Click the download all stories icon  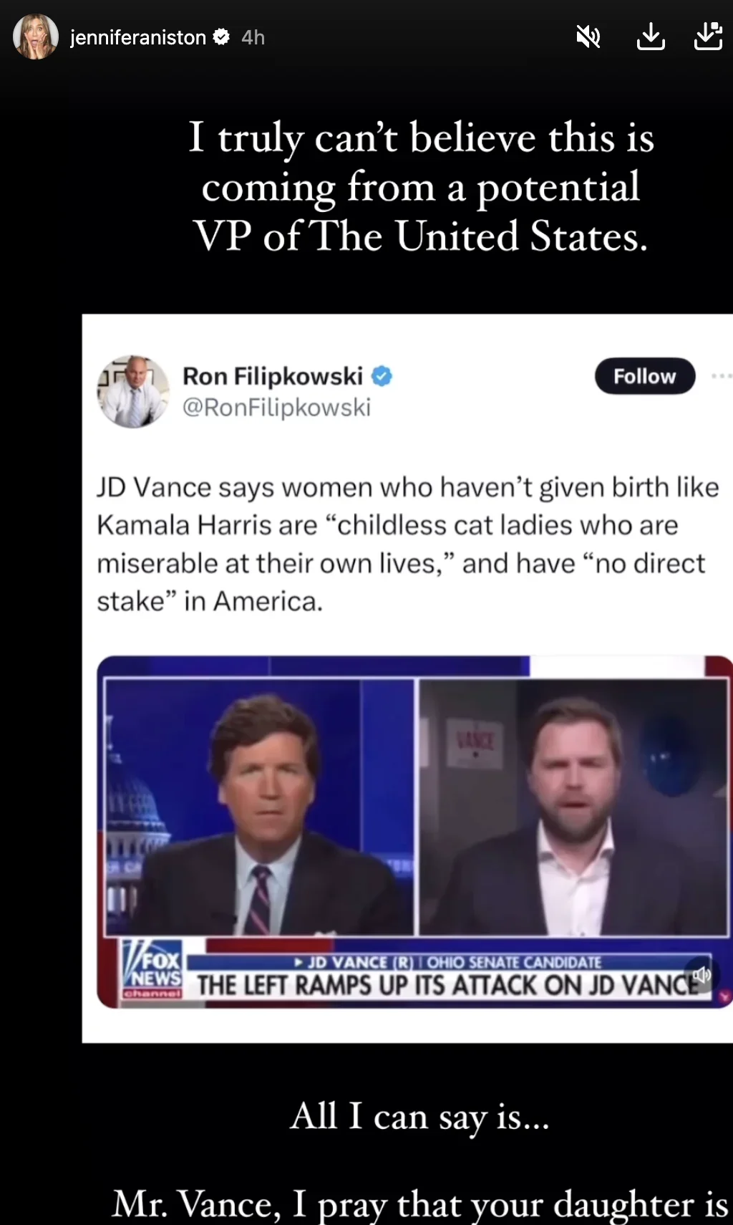pyautogui.click(x=708, y=37)
